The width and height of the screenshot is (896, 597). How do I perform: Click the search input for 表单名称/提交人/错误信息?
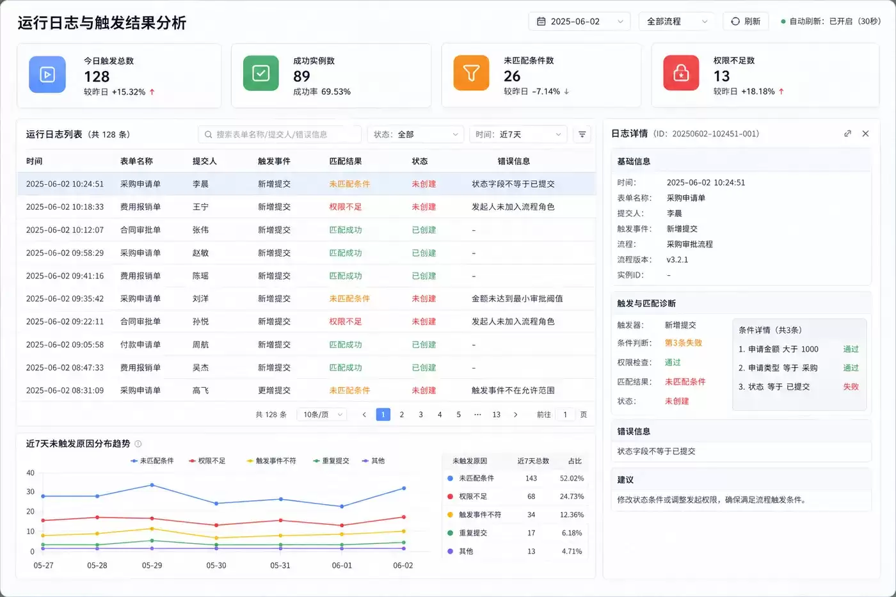pos(280,134)
